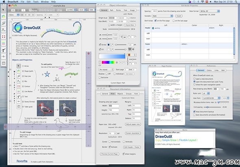The width and height of the screenshot is (240, 167).
Task: Click the Scale slider in Object Information
Action: click(x=119, y=29)
